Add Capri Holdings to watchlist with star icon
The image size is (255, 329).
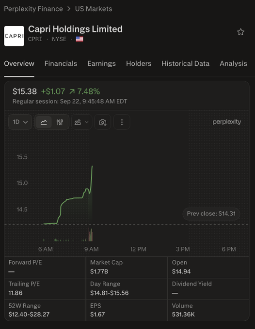pos(240,32)
